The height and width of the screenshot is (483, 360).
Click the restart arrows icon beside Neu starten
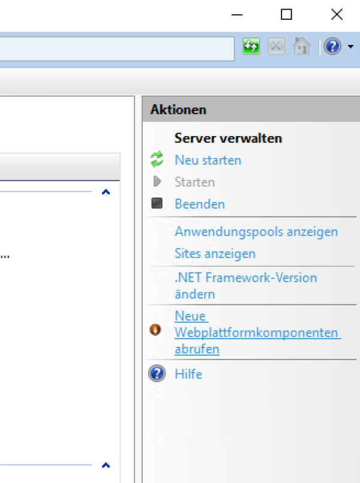tap(158, 160)
